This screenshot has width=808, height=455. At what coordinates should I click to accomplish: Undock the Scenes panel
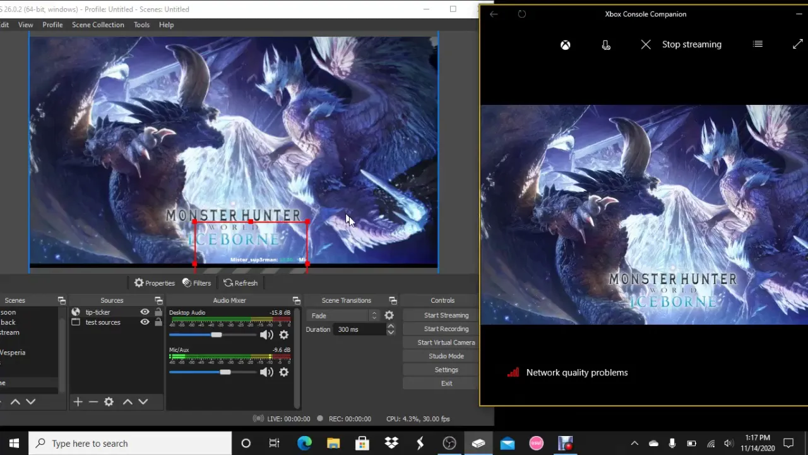[61, 301]
